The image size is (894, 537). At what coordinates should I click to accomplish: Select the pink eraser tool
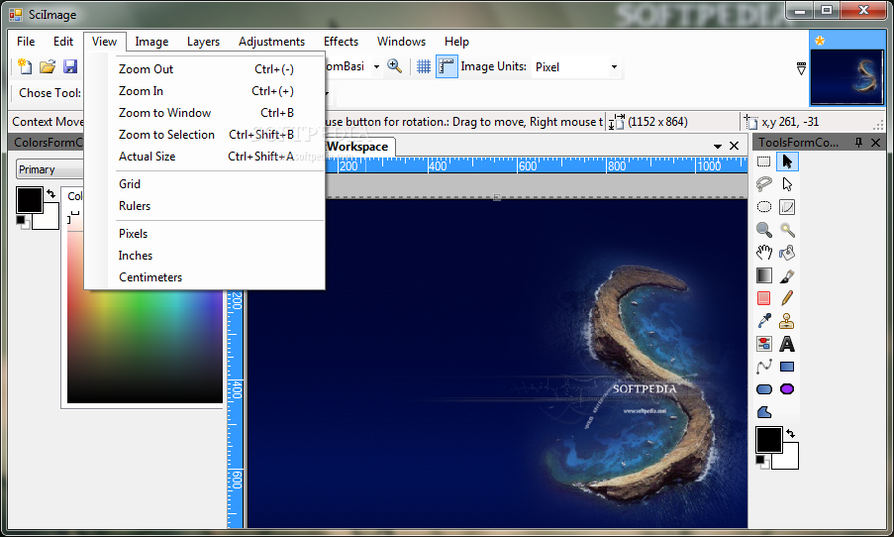(764, 298)
